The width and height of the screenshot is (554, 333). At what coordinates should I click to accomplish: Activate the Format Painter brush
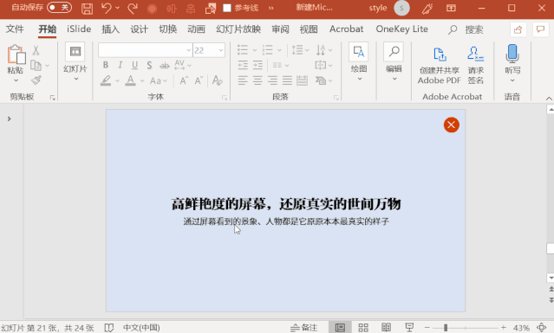click(36, 80)
